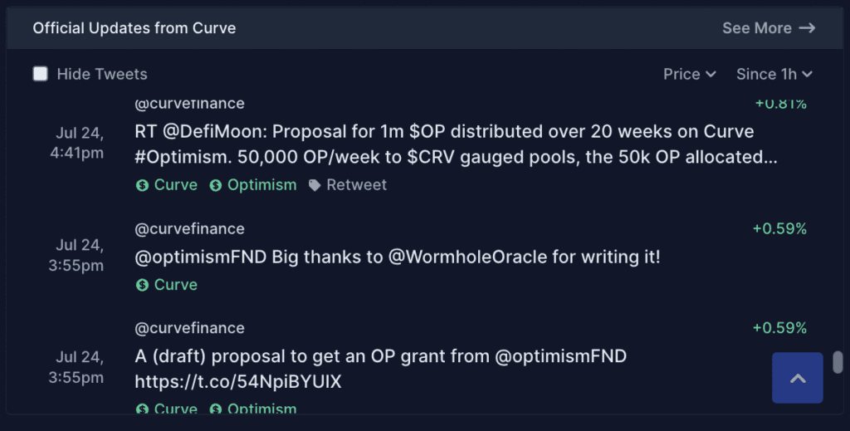Screen dimensions: 850x431
Task: Expand the Since 1h dropdown
Action: pyautogui.click(x=774, y=74)
